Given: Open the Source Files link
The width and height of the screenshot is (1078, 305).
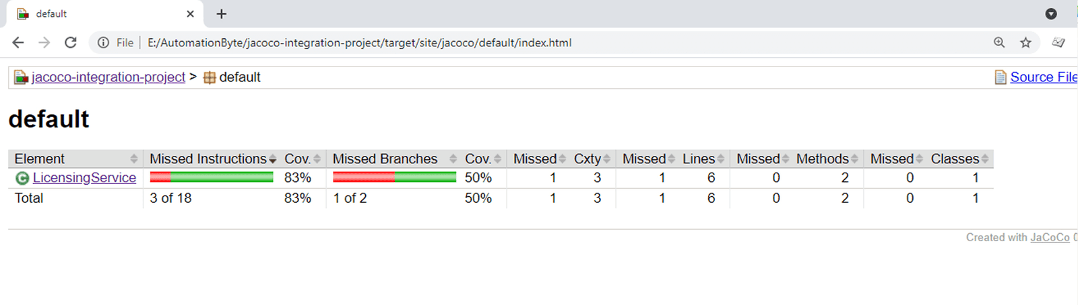Looking at the screenshot, I should [x=1042, y=77].
